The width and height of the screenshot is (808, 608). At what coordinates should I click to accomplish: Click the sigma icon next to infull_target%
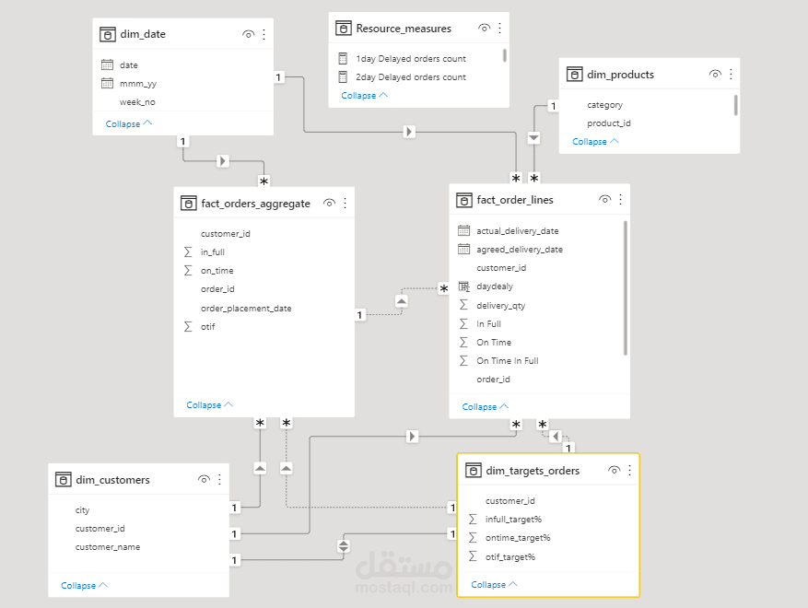(x=473, y=520)
